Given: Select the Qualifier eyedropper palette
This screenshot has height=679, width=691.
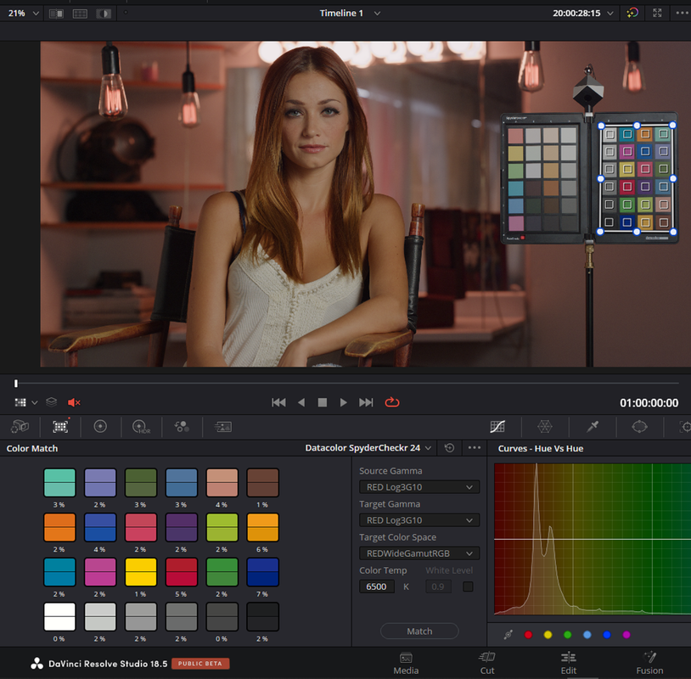Looking at the screenshot, I should pyautogui.click(x=593, y=427).
